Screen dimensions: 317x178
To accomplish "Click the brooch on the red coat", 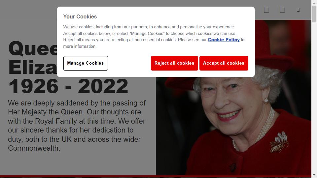I will click(x=279, y=142).
